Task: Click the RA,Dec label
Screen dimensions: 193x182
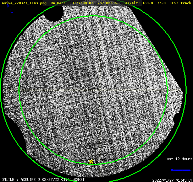Action: coord(58,3)
